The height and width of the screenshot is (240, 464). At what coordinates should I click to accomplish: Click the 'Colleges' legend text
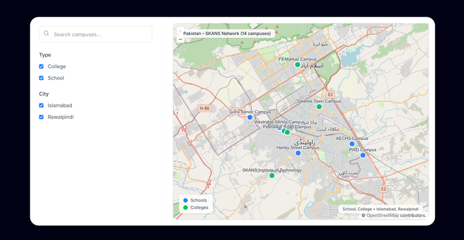(199, 208)
